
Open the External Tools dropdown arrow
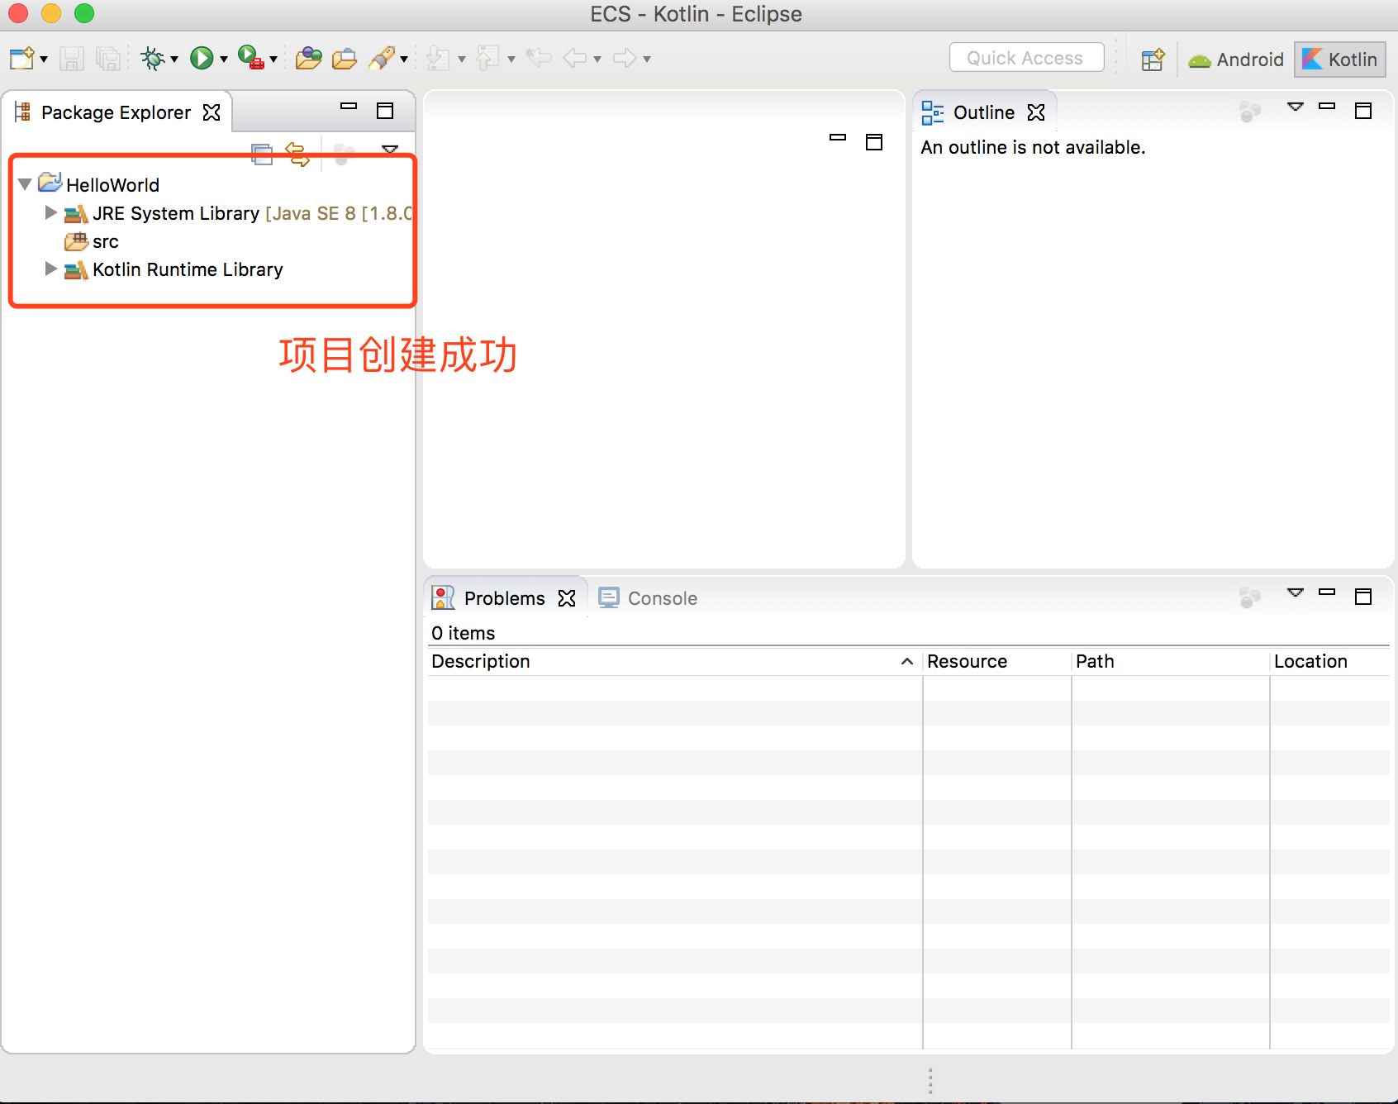[273, 59]
